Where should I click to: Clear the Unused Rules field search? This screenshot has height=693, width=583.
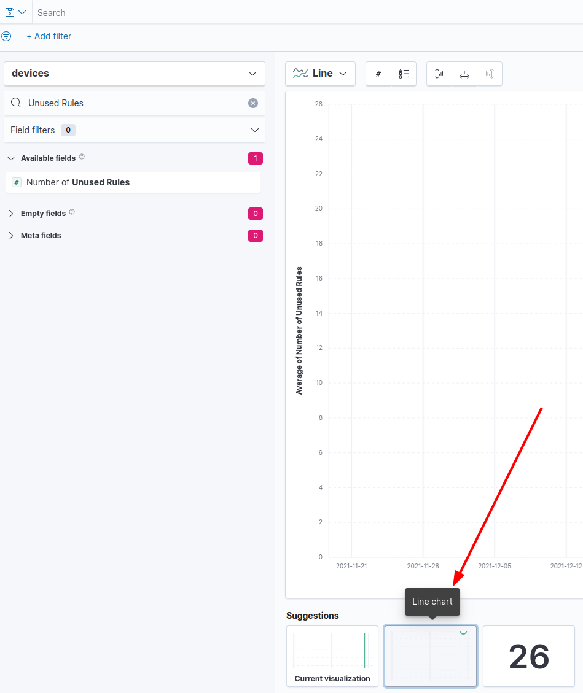click(253, 103)
